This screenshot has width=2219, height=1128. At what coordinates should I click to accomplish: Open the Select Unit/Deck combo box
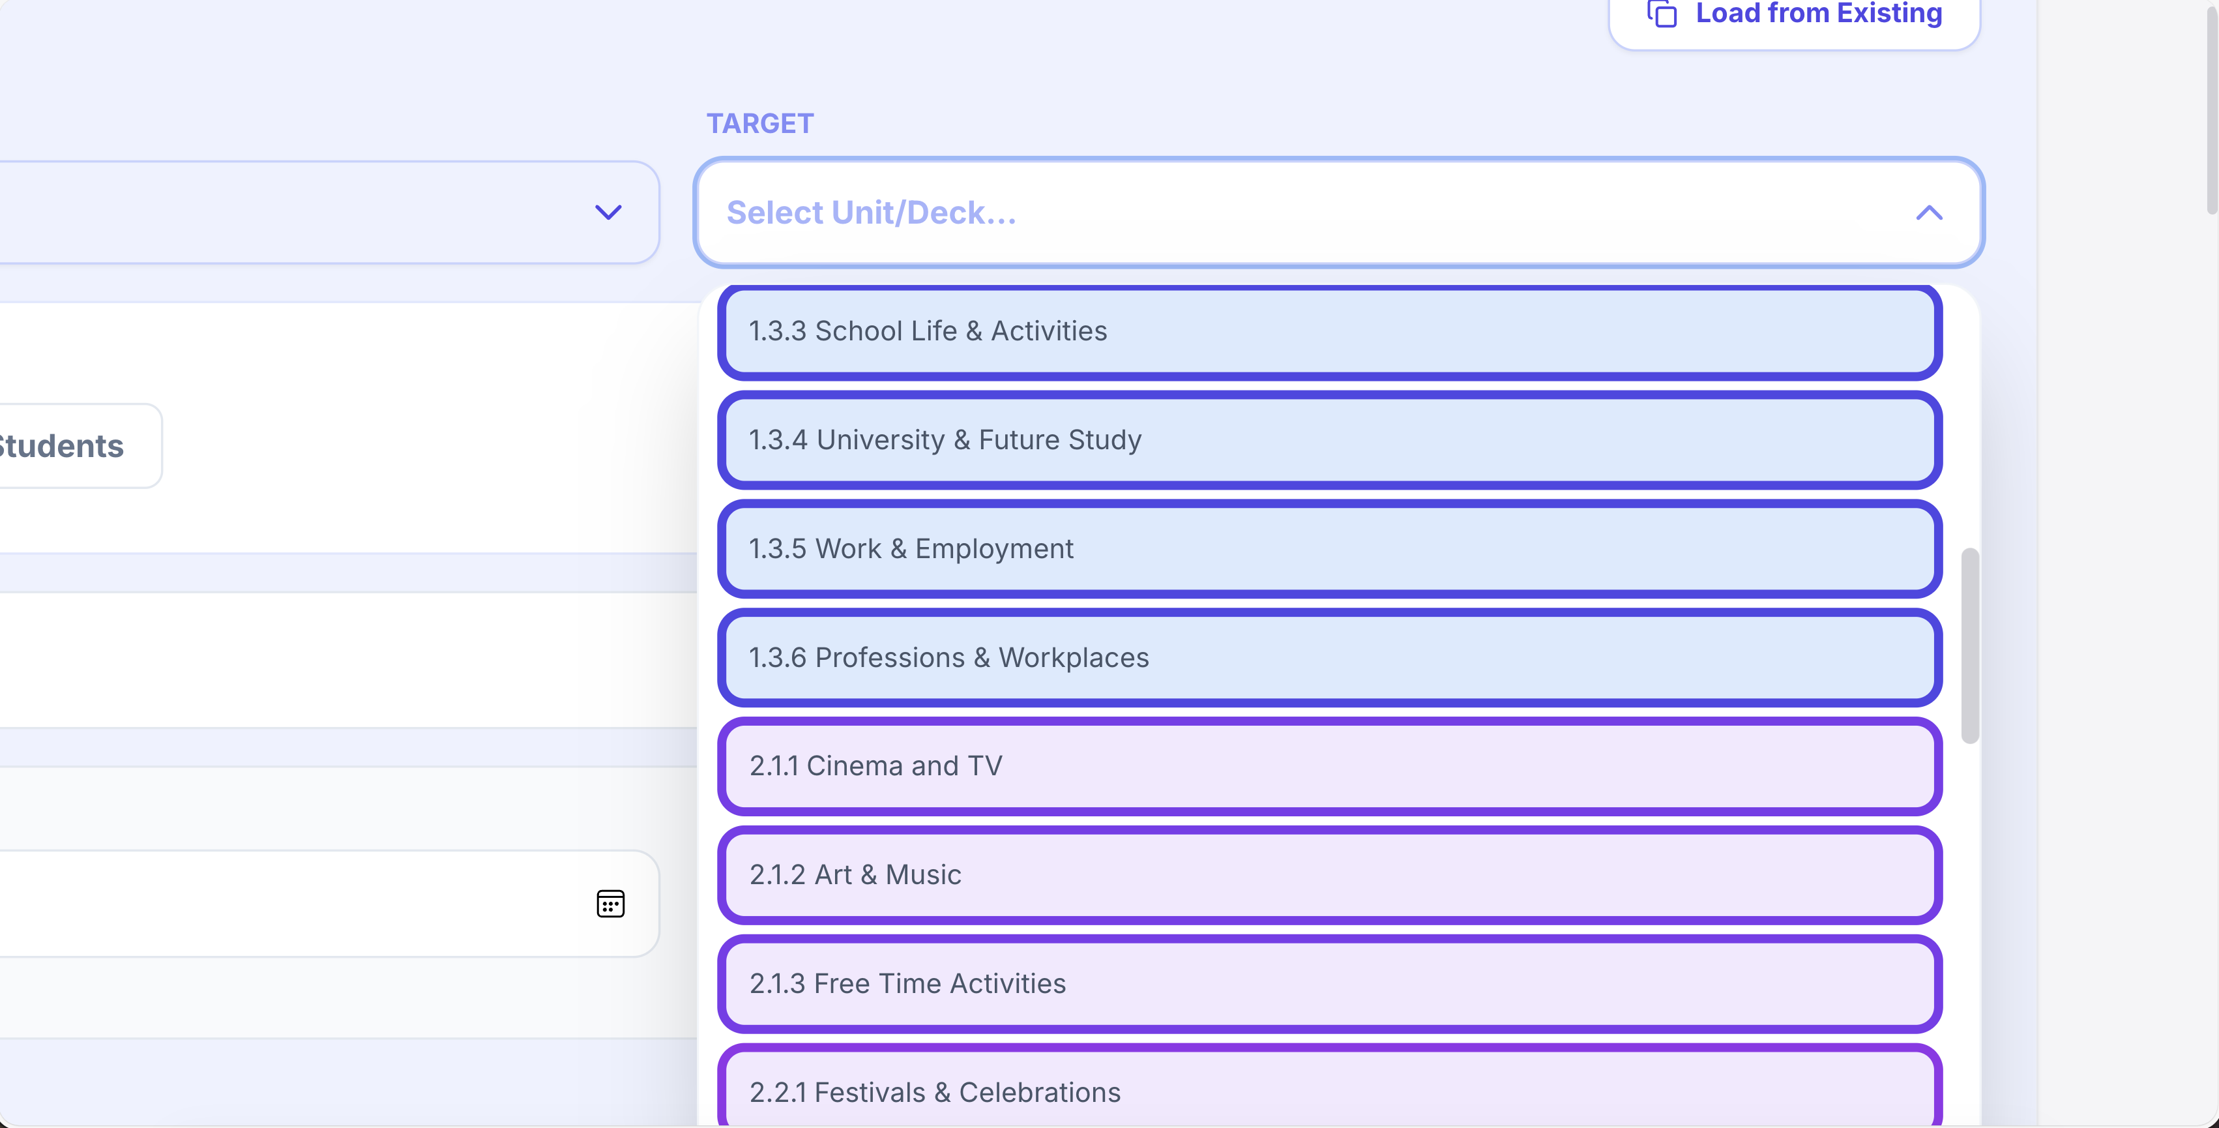click(1339, 213)
